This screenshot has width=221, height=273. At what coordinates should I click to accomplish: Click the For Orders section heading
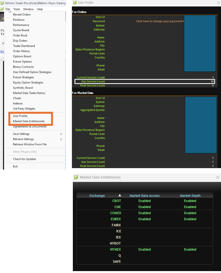[79, 12]
